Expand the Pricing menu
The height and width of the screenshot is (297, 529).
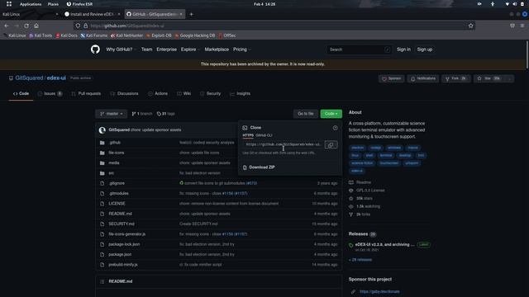(x=242, y=49)
